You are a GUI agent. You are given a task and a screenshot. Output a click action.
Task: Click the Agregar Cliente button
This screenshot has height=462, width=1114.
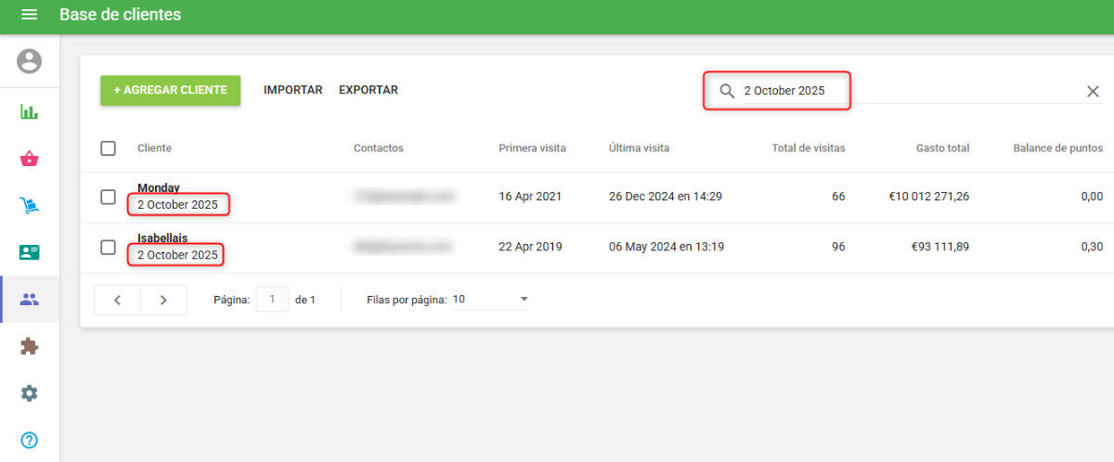(x=170, y=90)
